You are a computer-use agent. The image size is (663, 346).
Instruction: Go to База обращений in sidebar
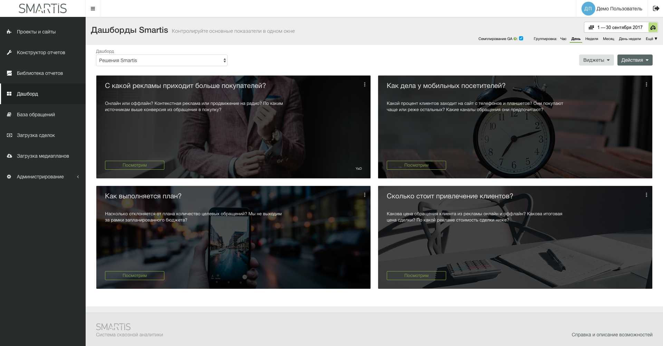point(36,115)
